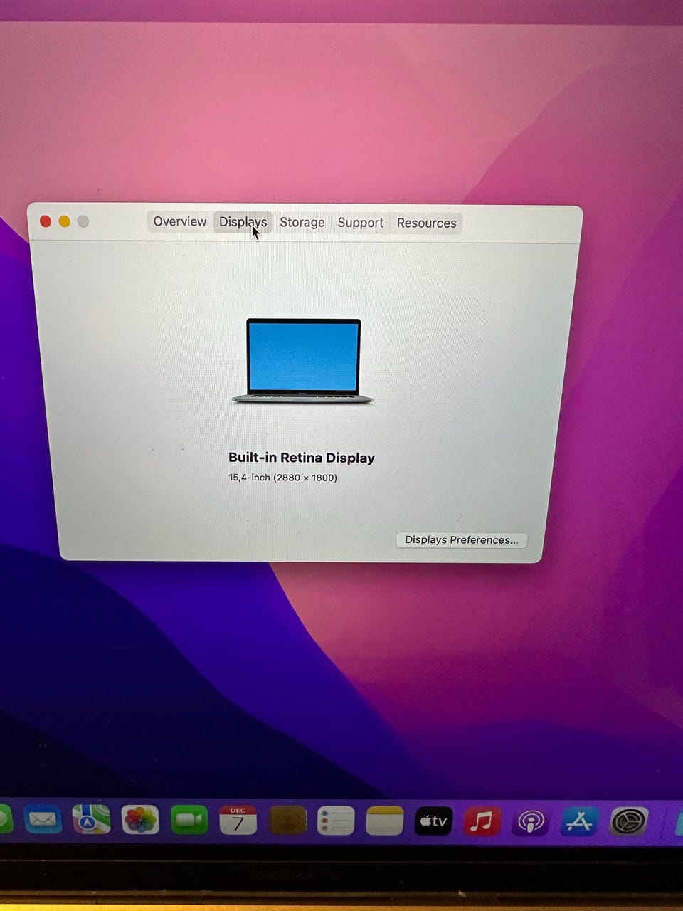Launch Podcasts from the Dock
This screenshot has width=683, height=911.
531,821
